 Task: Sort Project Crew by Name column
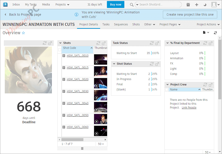[x=185, y=89]
